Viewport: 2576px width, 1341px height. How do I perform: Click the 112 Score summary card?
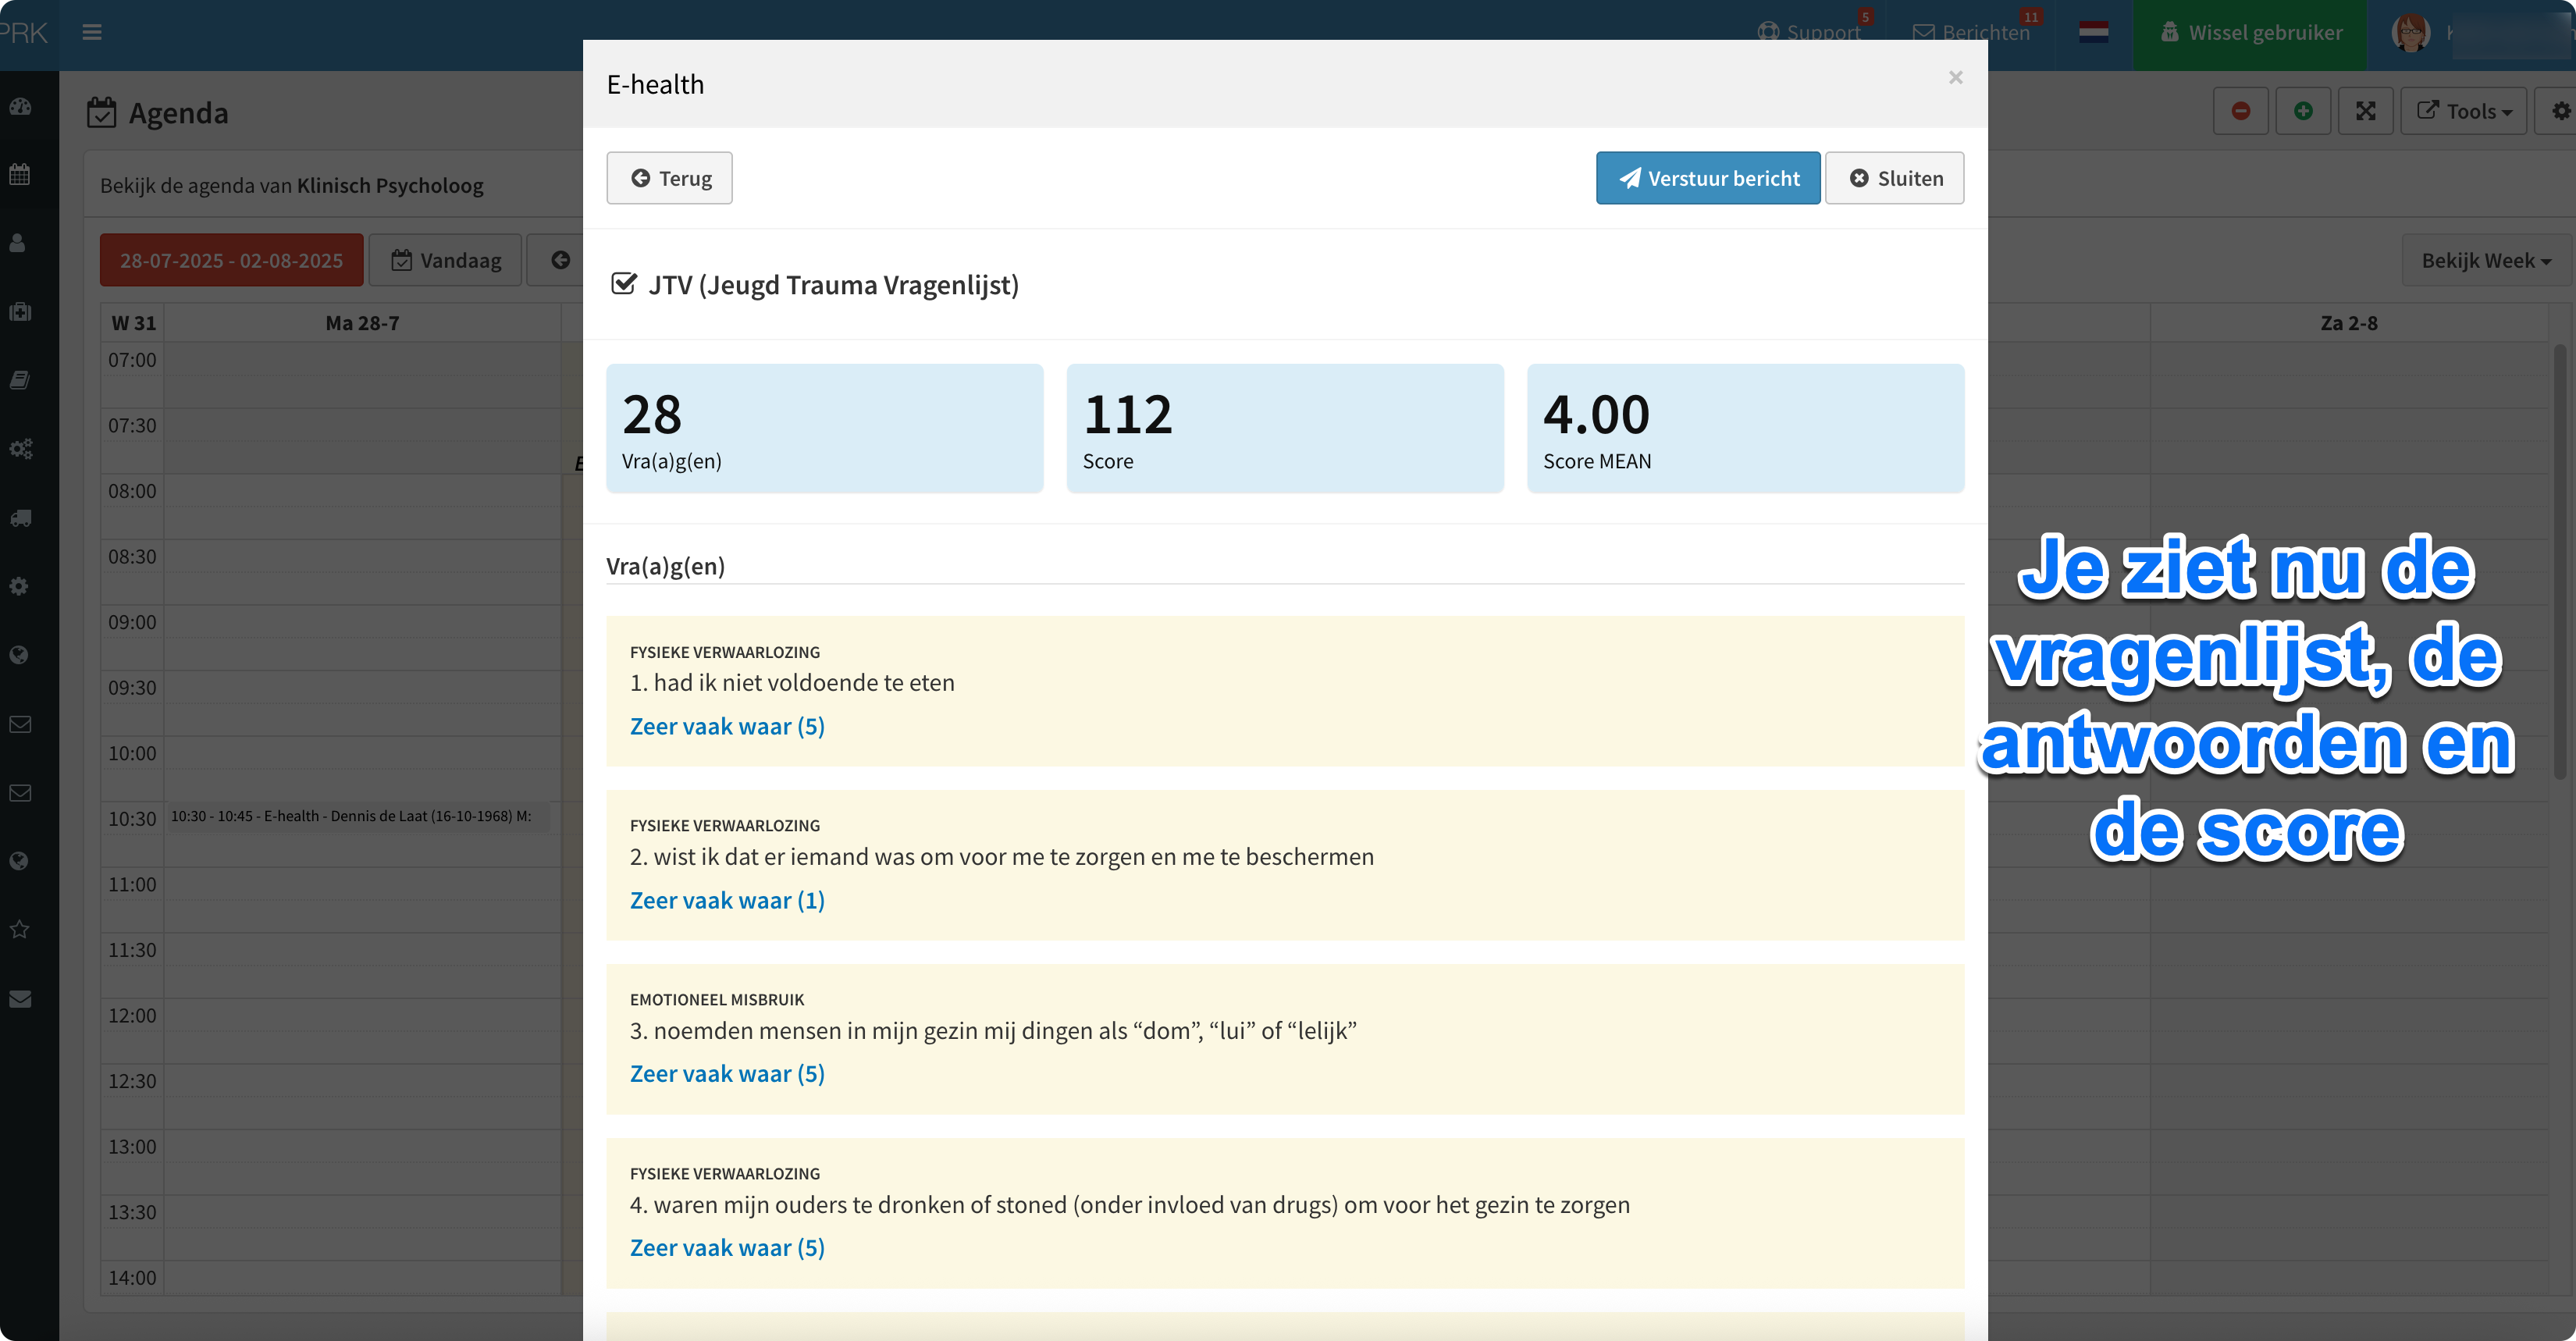[x=1285, y=428]
